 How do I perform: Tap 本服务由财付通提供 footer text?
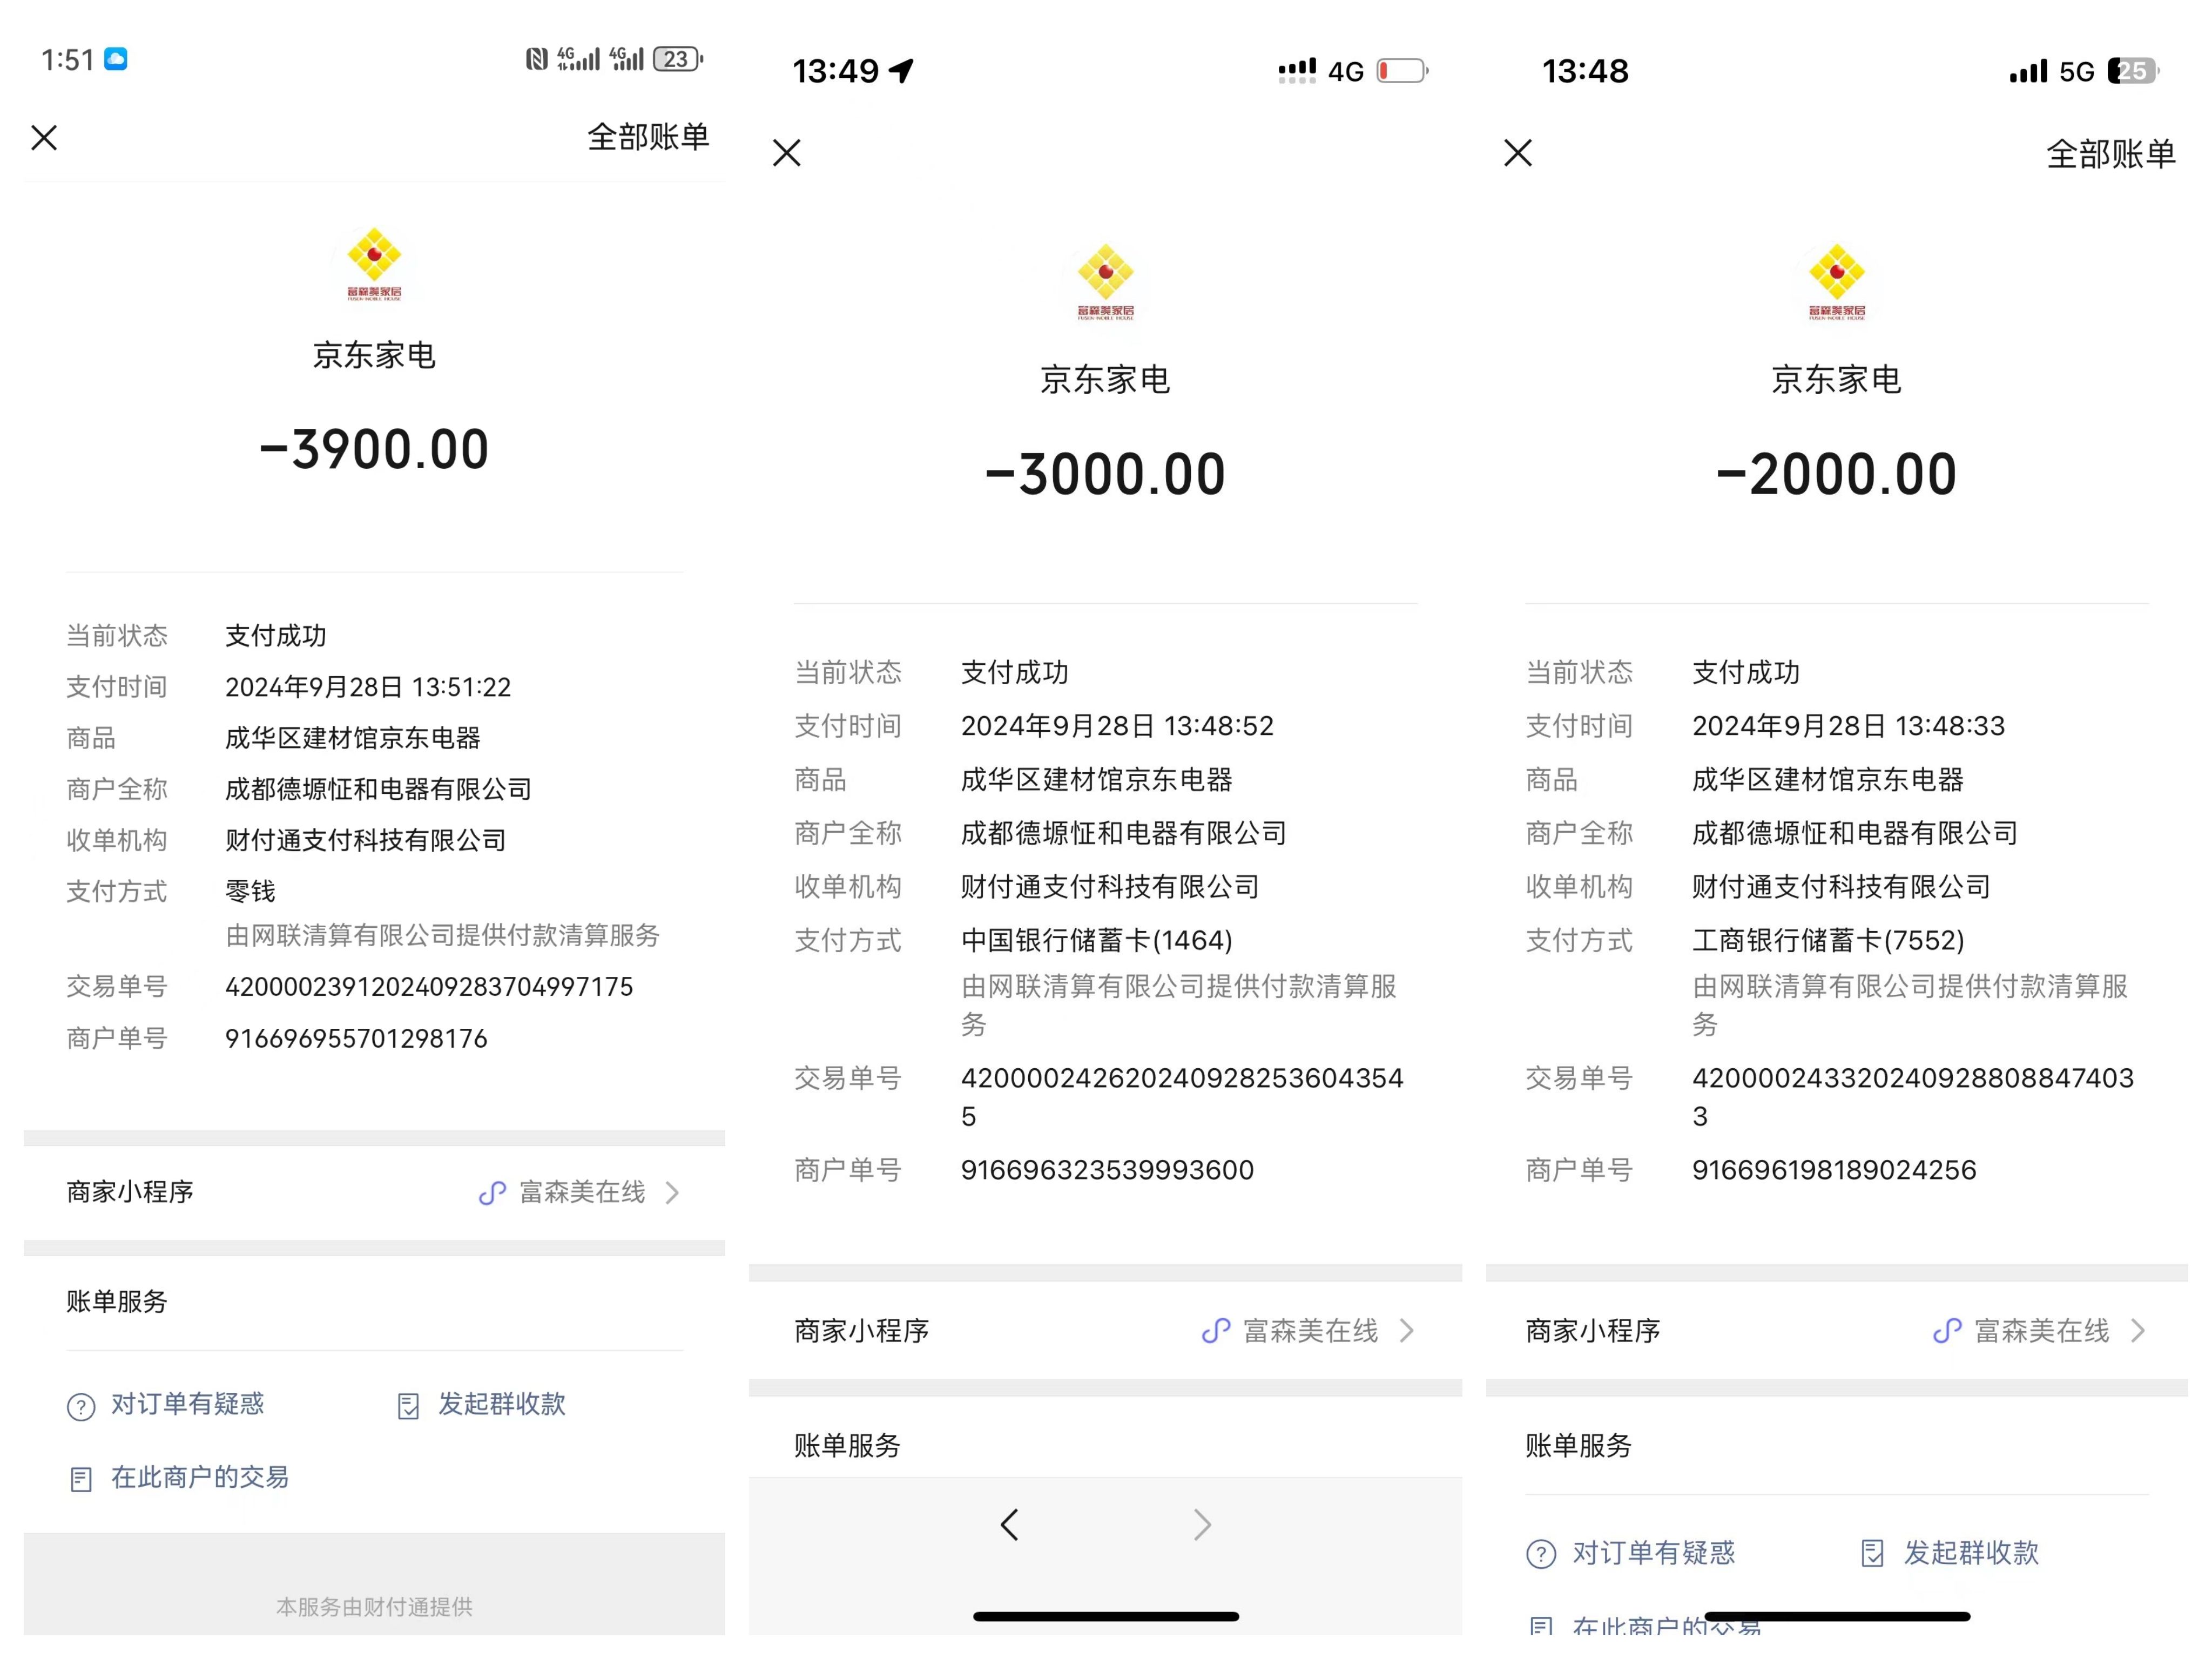coord(374,1607)
